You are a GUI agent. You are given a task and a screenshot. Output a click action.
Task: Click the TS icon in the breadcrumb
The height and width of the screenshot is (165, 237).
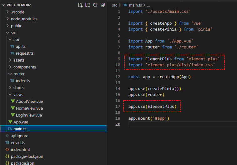tap(125, 5)
